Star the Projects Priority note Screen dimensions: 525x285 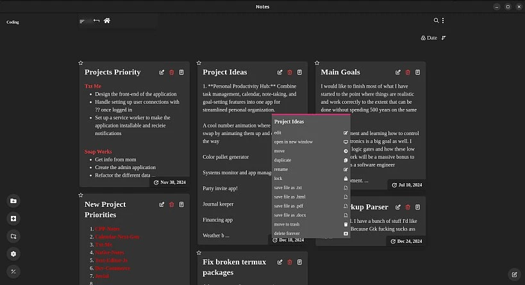pos(81,63)
